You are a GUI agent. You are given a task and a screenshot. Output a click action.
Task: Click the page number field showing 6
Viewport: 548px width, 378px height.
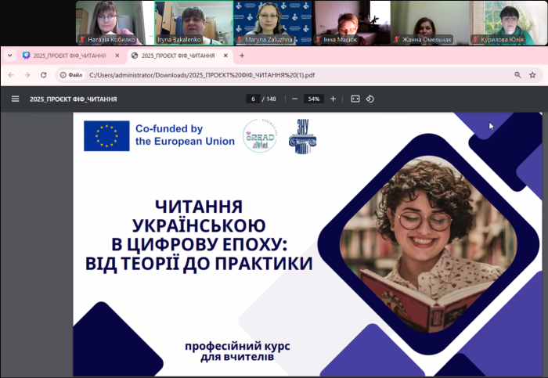253,99
